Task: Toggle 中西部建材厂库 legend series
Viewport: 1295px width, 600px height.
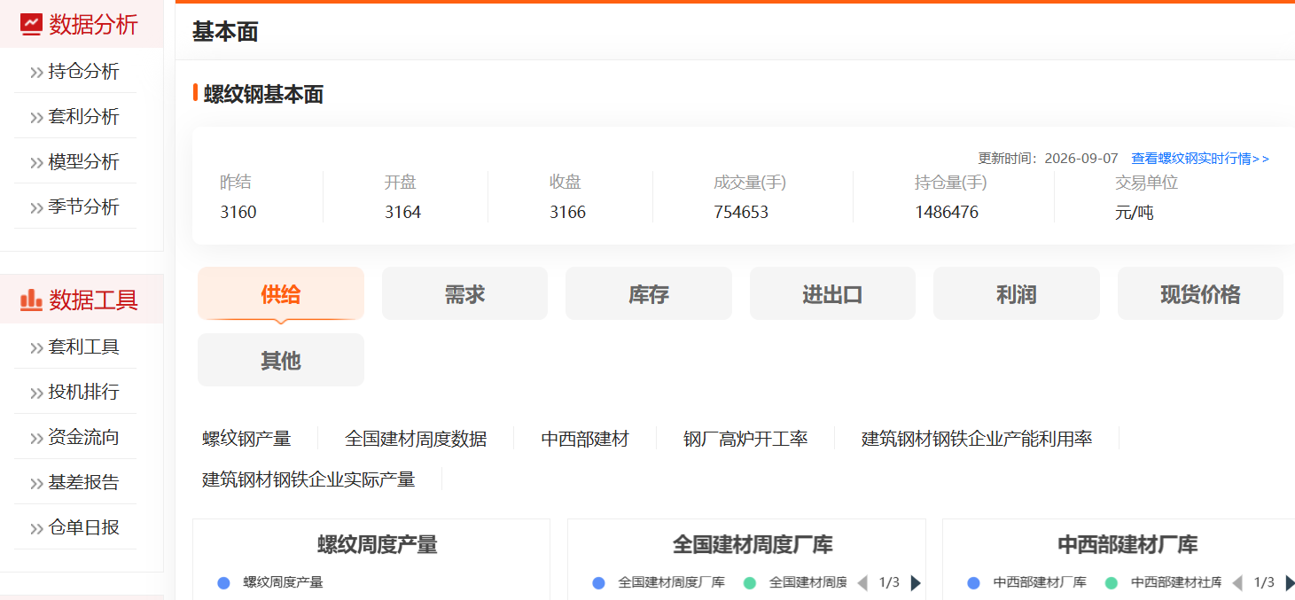Action: [1026, 582]
